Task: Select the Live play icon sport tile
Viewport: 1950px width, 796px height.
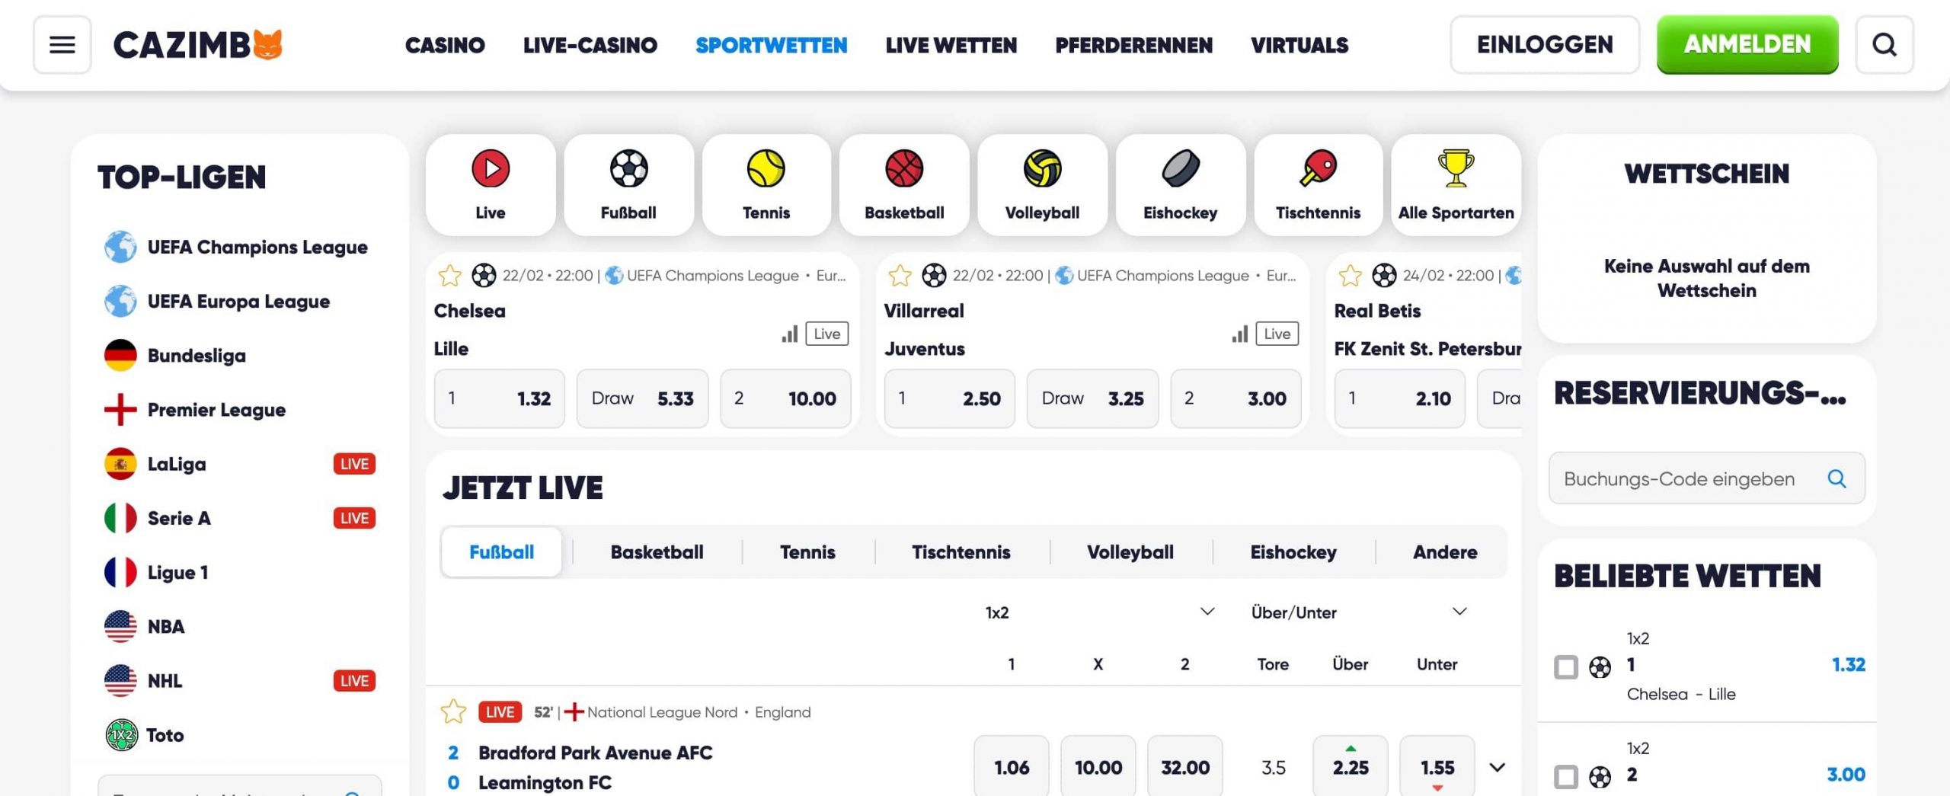Action: [x=491, y=185]
